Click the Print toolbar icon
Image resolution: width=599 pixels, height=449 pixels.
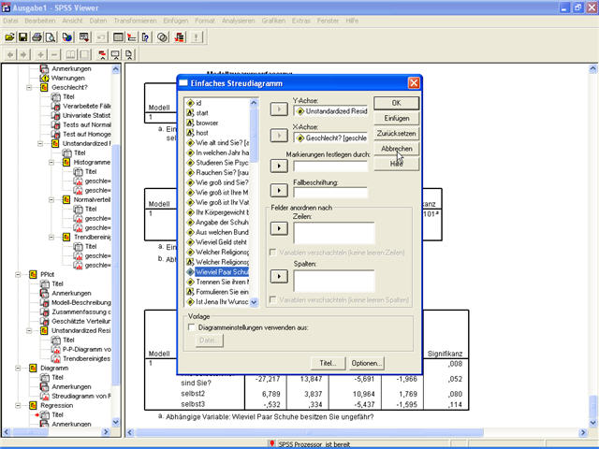[x=37, y=36]
